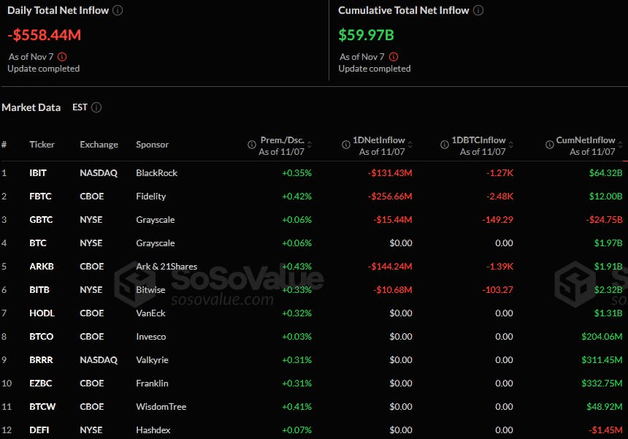Click the Hashdex sponsor name
Viewport: 628px width, 439px height.
(153, 430)
